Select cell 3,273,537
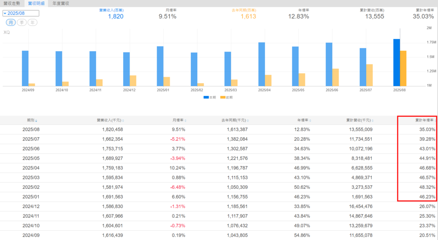Viewport: 438px width, 240px height. click(362, 188)
